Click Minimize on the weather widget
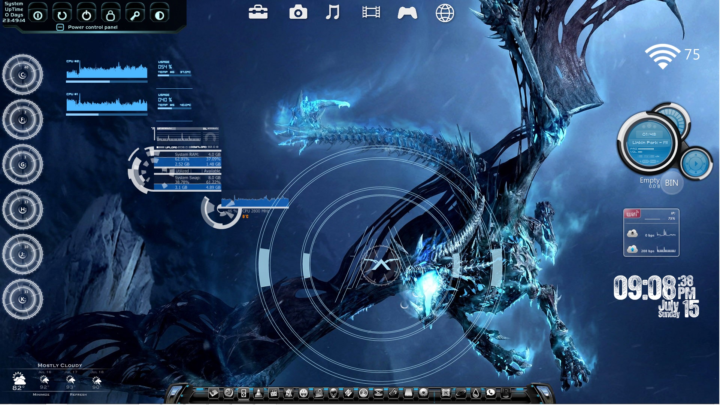 pos(41,395)
